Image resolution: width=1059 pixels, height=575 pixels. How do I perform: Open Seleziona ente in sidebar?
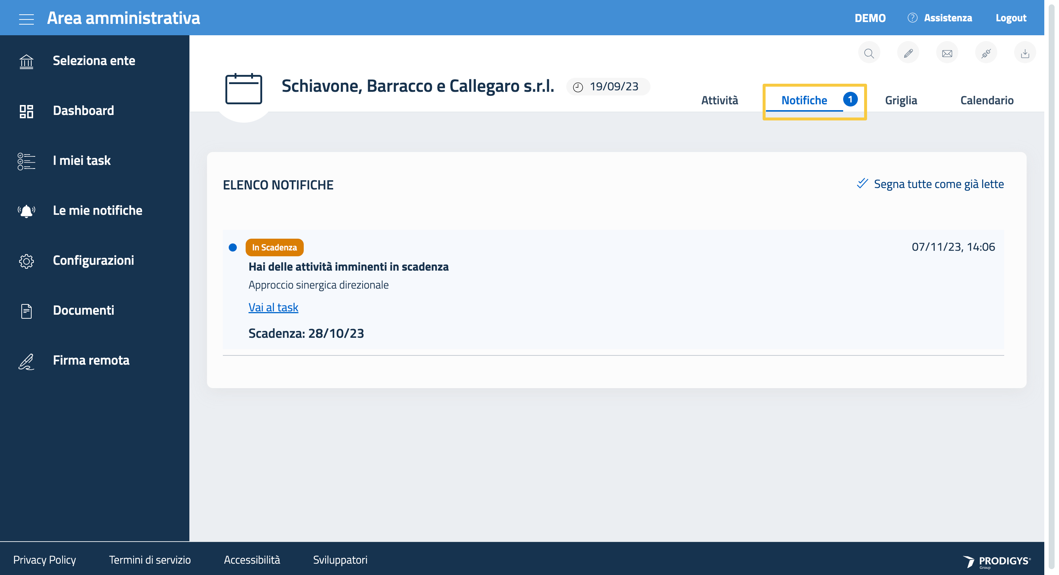point(94,61)
